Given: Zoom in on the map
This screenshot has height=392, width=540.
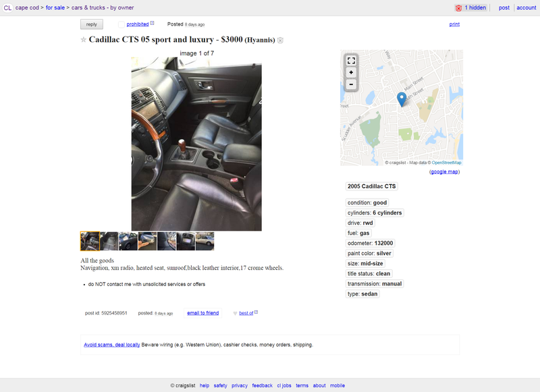Looking at the screenshot, I should 351,72.
